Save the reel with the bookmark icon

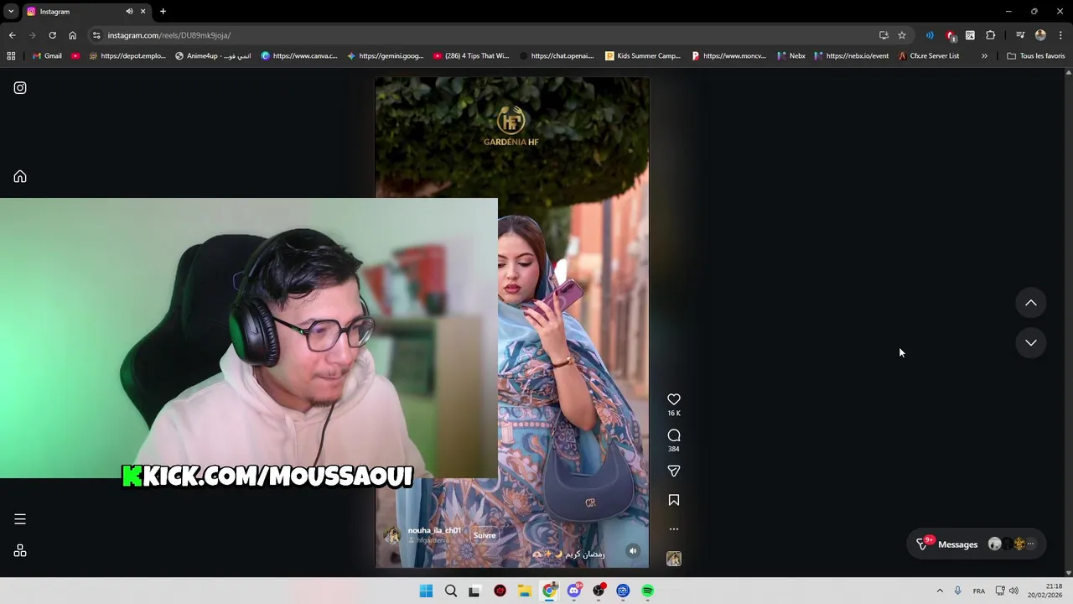click(674, 500)
